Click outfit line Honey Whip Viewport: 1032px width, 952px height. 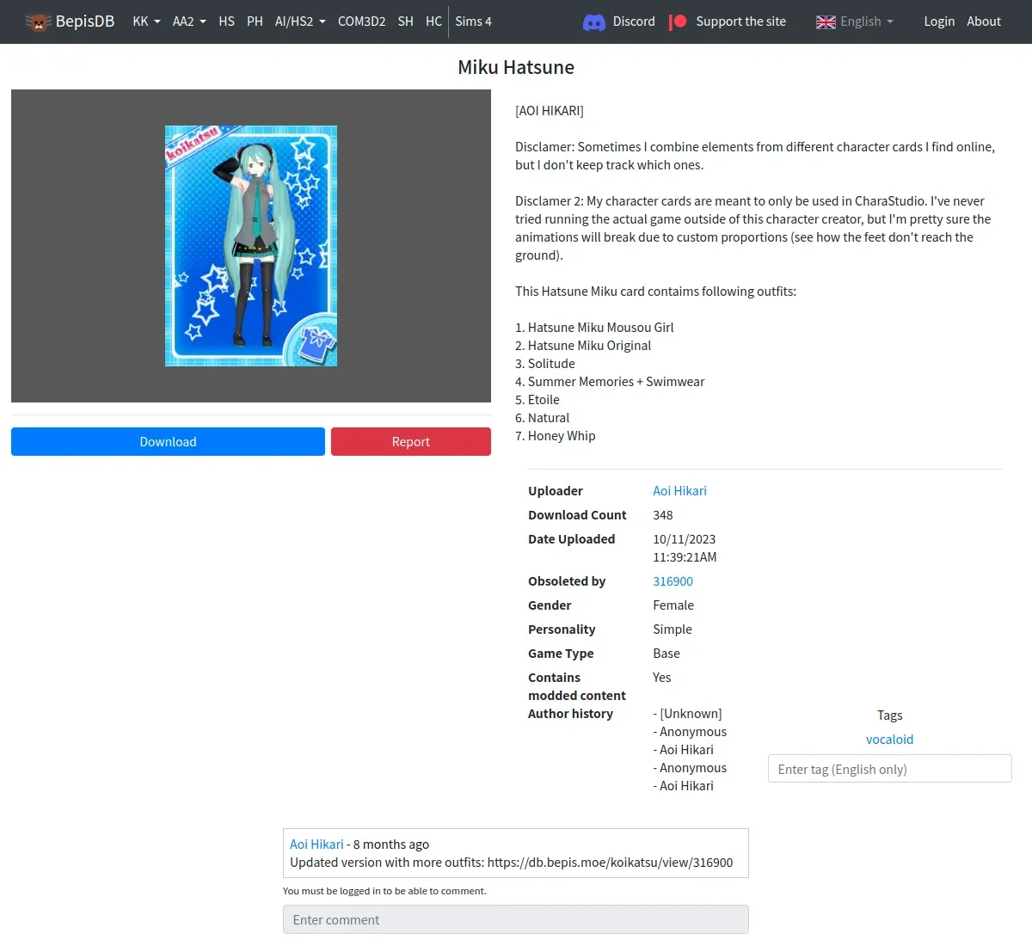click(x=556, y=436)
